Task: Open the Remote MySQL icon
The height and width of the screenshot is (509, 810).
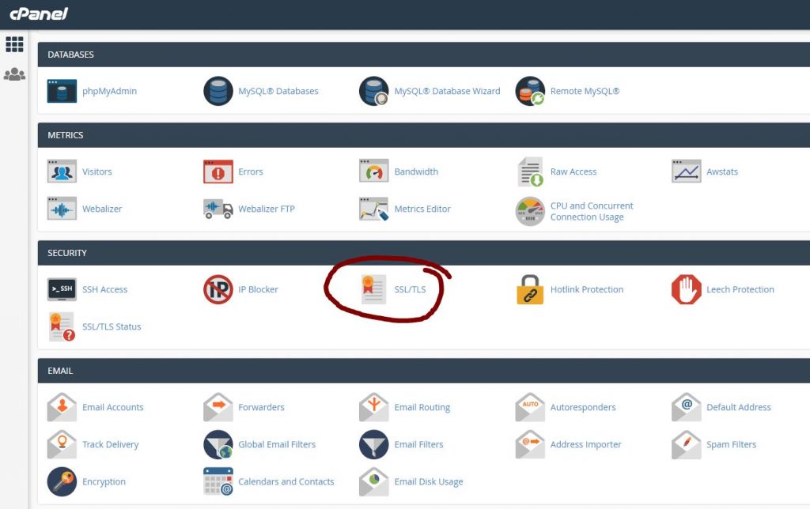Action: click(x=530, y=92)
